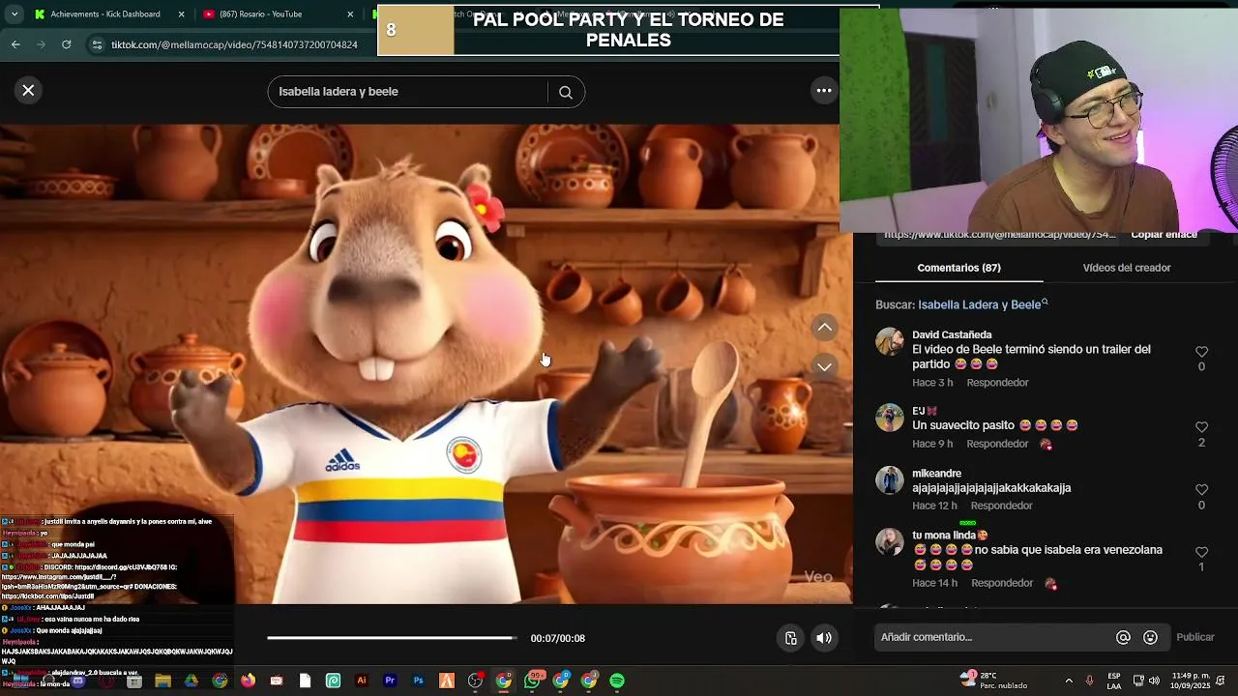The height and width of the screenshot is (696, 1238).
Task: Click the browser forward arrow
Action: click(41, 44)
